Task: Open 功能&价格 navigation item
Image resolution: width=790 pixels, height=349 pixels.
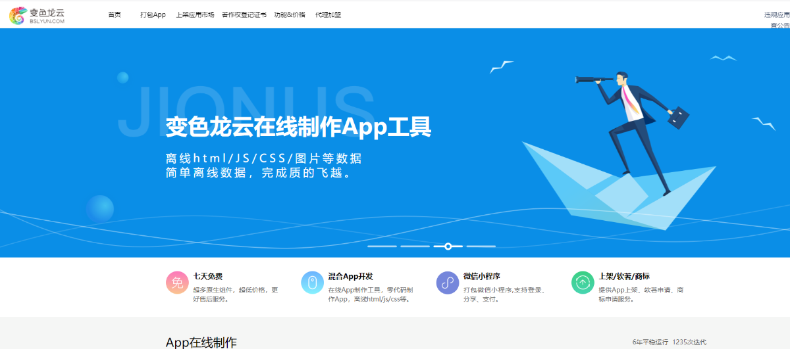Action: (x=290, y=14)
